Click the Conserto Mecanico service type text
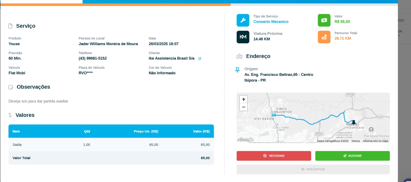411x182 pixels. pyautogui.click(x=271, y=22)
